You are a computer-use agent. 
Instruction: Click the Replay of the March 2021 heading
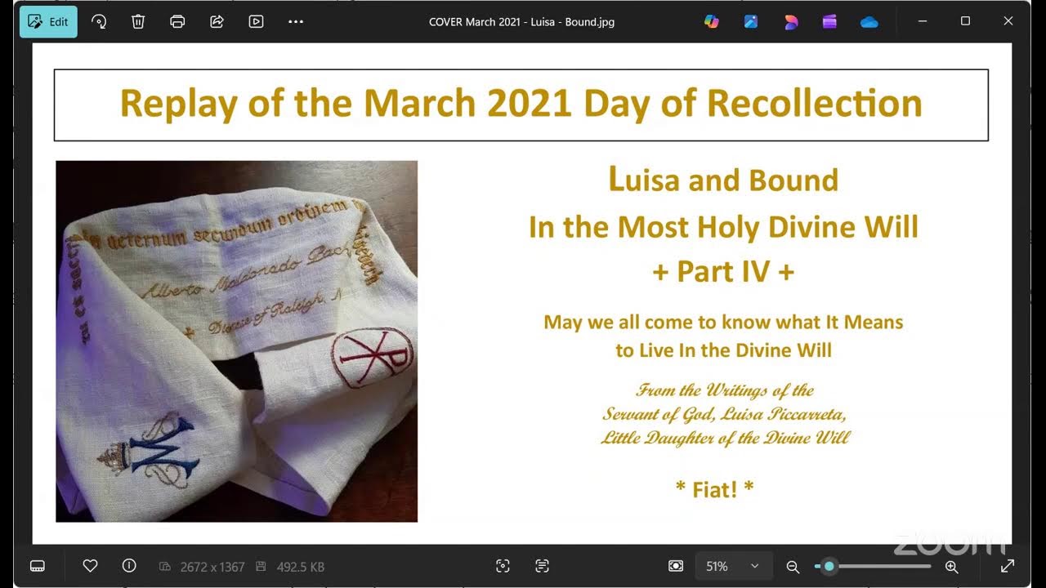pyautogui.click(x=521, y=104)
